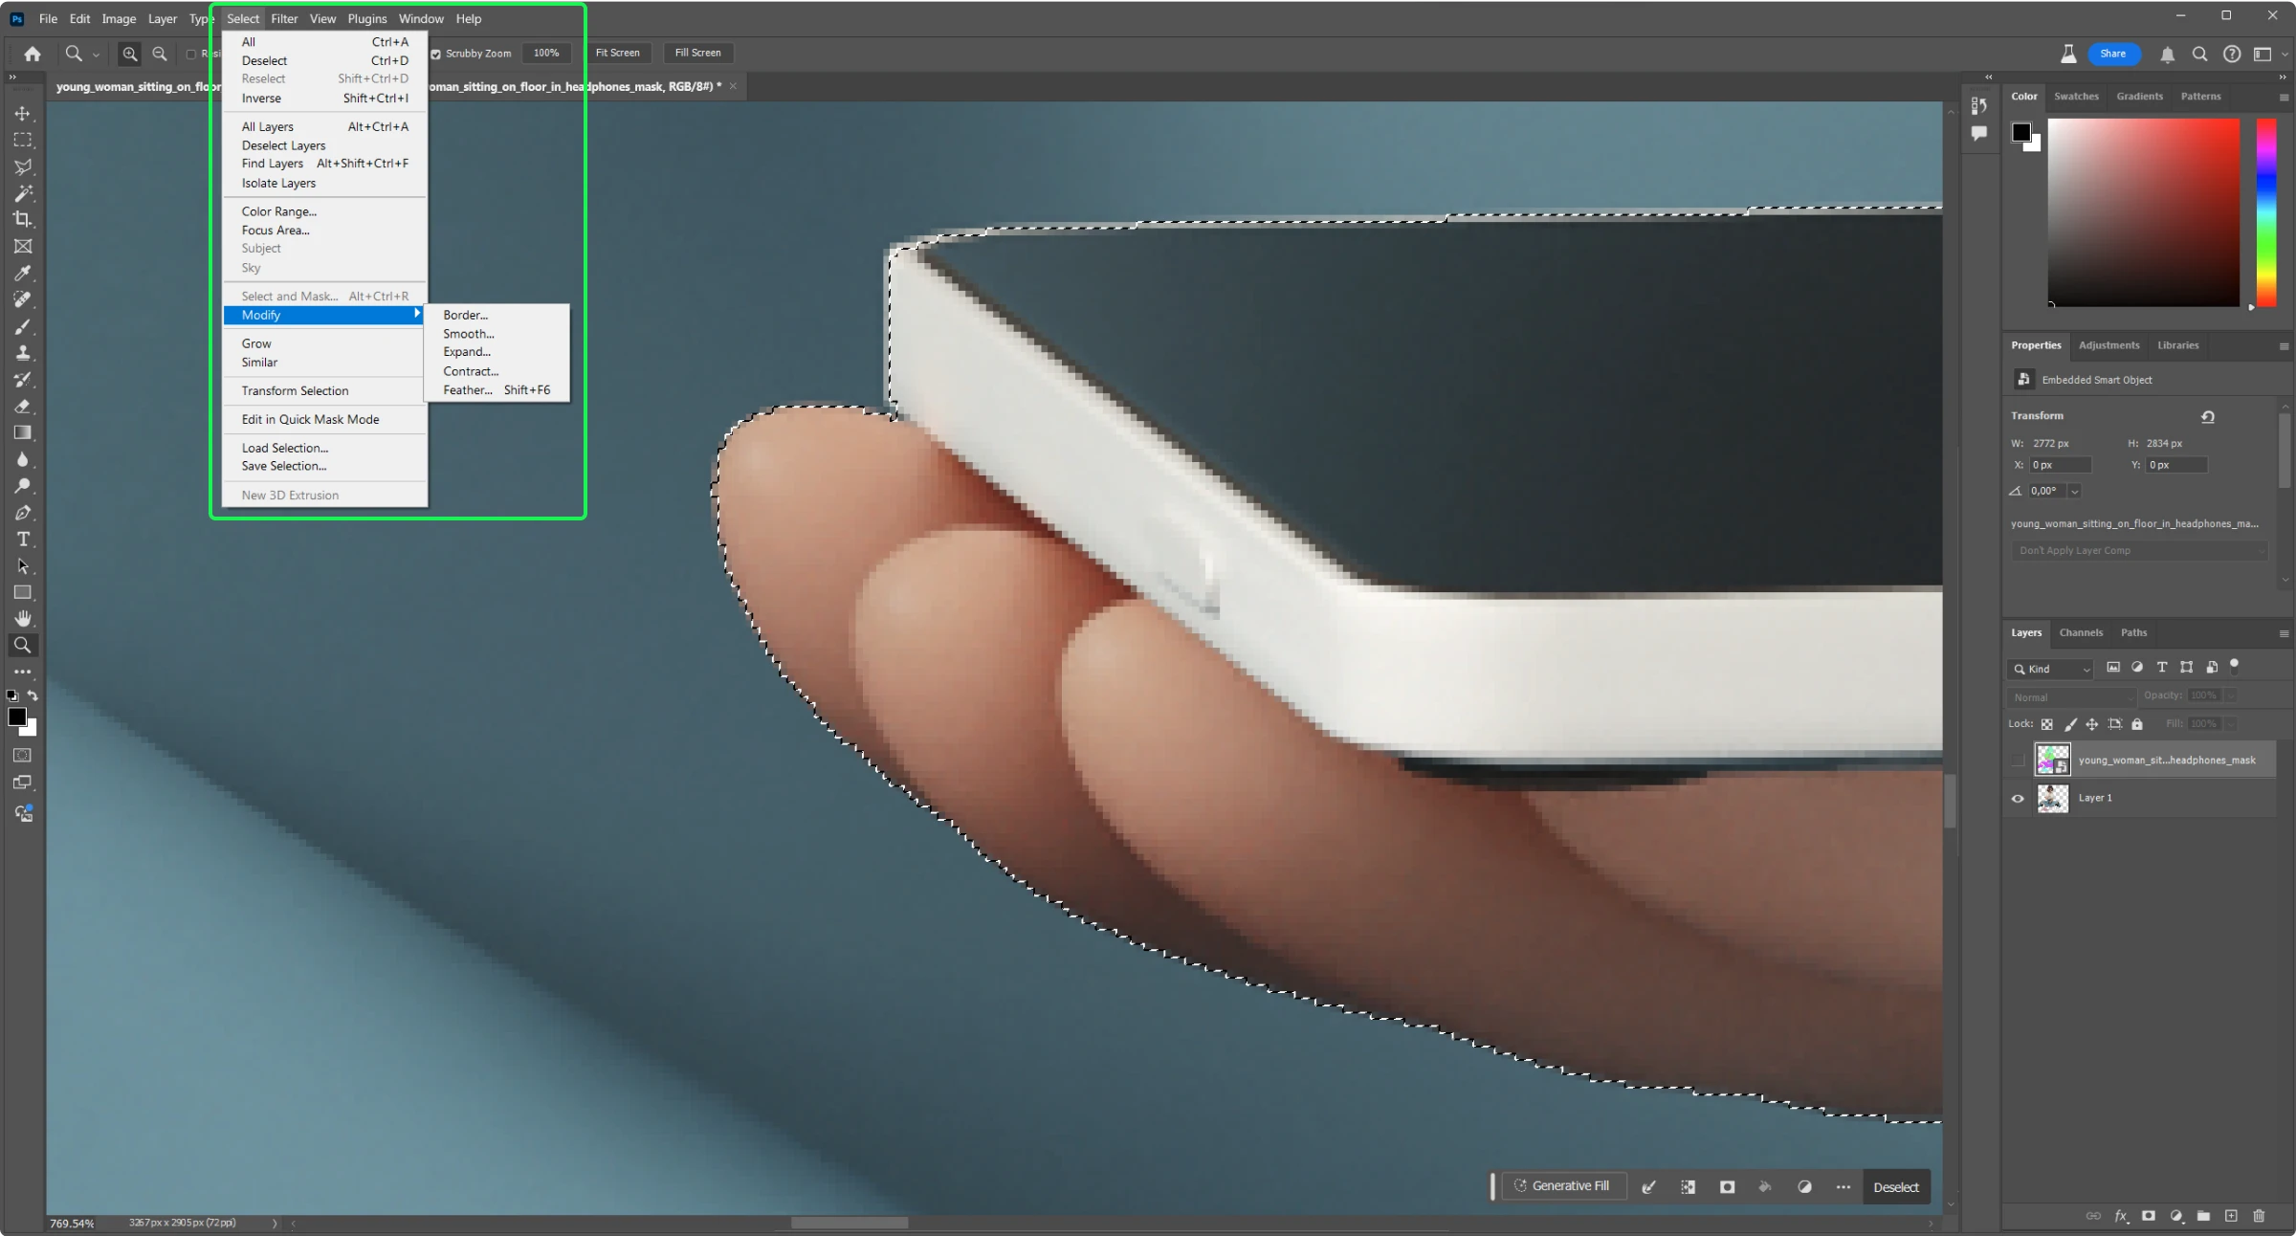Click the Feather option in Modify submenu
2296x1236 pixels.
coord(467,389)
